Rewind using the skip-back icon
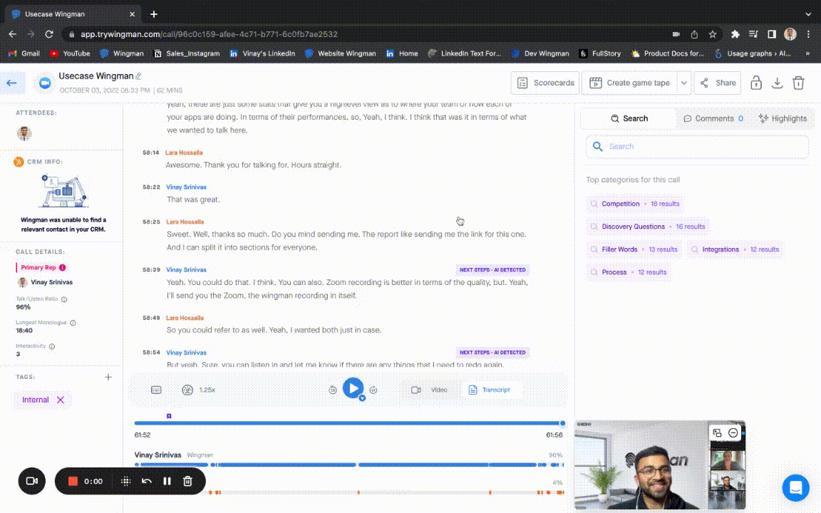The image size is (821, 513). click(333, 390)
